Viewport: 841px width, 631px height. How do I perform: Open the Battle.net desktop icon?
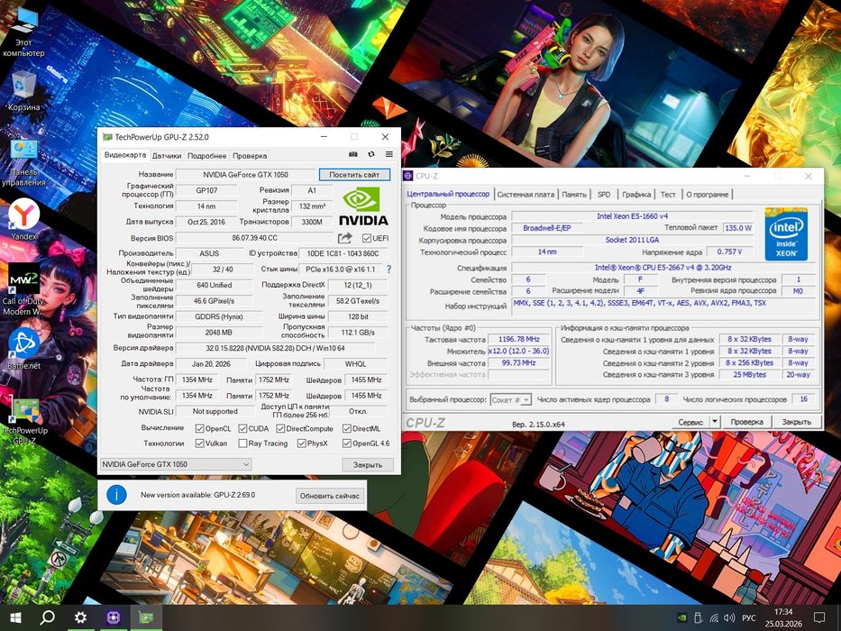tap(23, 344)
